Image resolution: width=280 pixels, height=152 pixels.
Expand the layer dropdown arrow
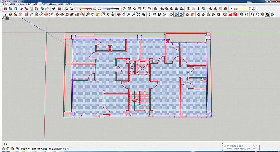[250, 9]
